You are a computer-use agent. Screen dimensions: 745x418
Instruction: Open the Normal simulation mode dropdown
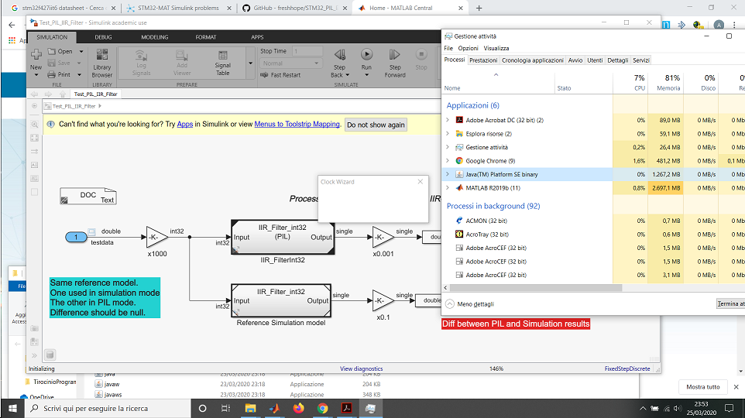click(290, 63)
